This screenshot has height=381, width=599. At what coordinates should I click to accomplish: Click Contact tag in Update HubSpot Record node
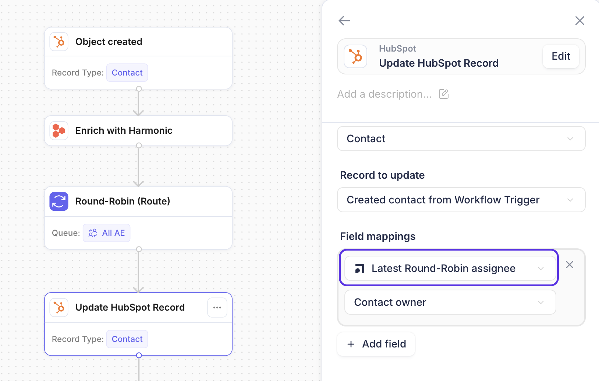pos(127,339)
